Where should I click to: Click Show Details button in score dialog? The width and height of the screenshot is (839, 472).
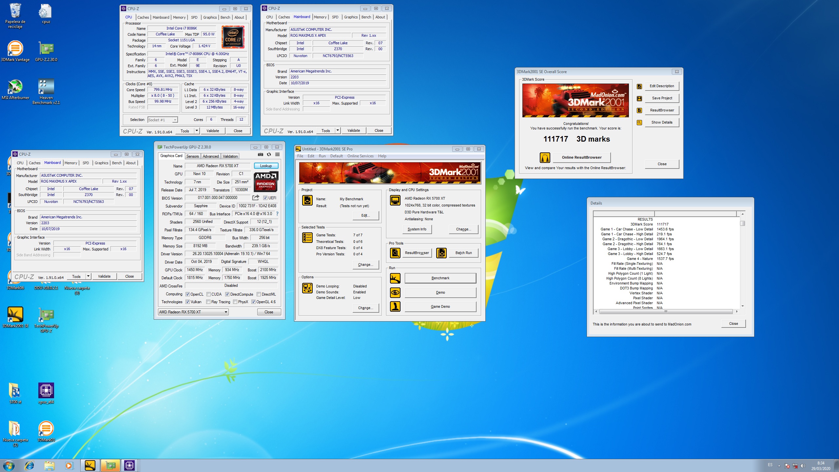662,122
